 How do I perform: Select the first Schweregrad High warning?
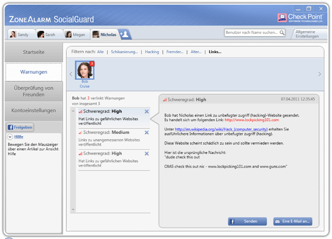point(114,118)
